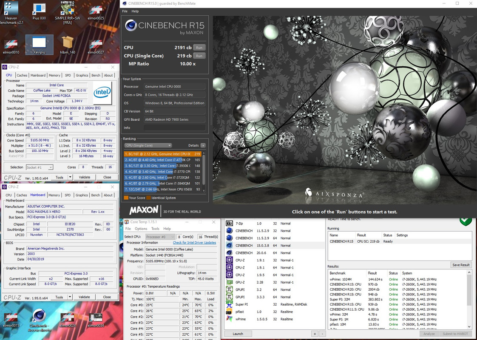The width and height of the screenshot is (477, 340).
Task: Run the CPU (Single Core) test
Action: coord(199,56)
